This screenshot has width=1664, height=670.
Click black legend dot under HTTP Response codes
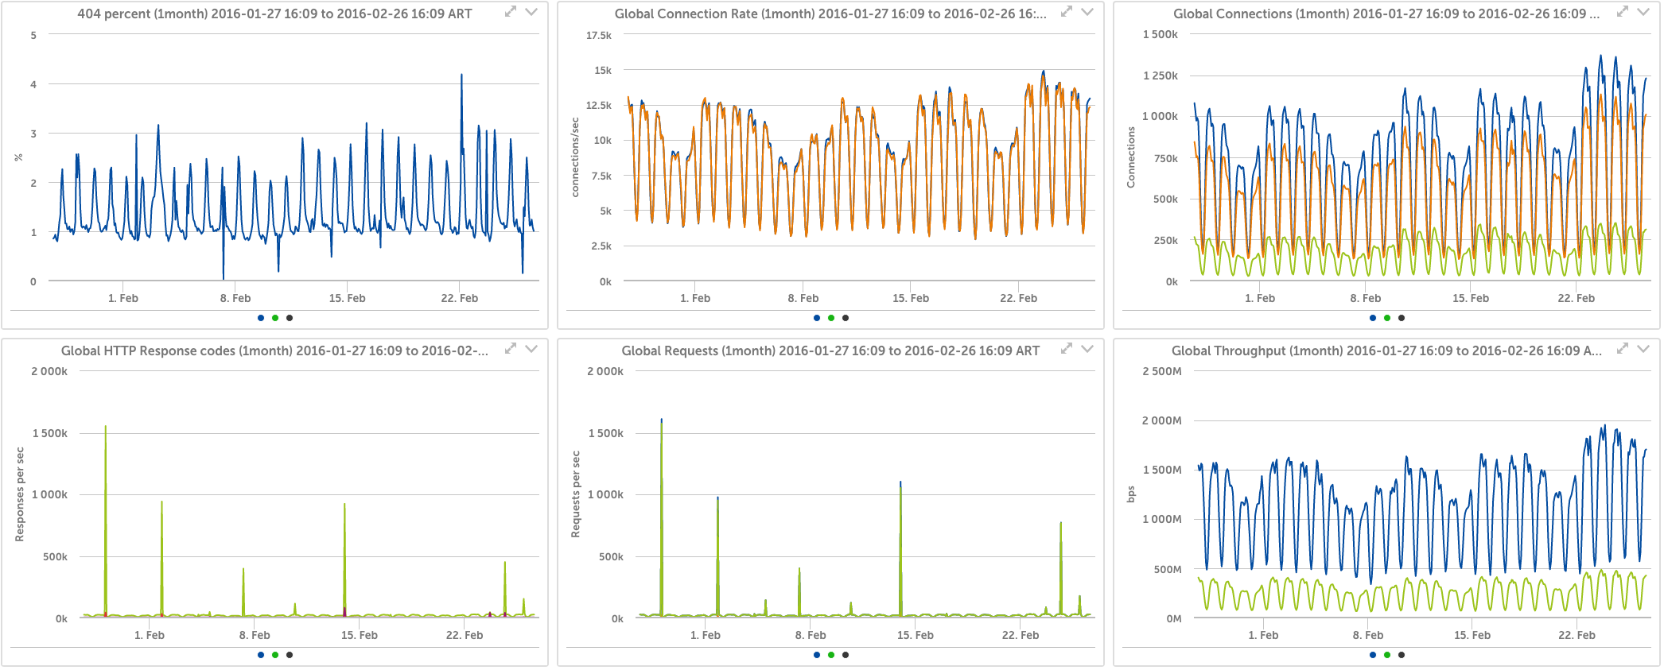pyautogui.click(x=290, y=655)
